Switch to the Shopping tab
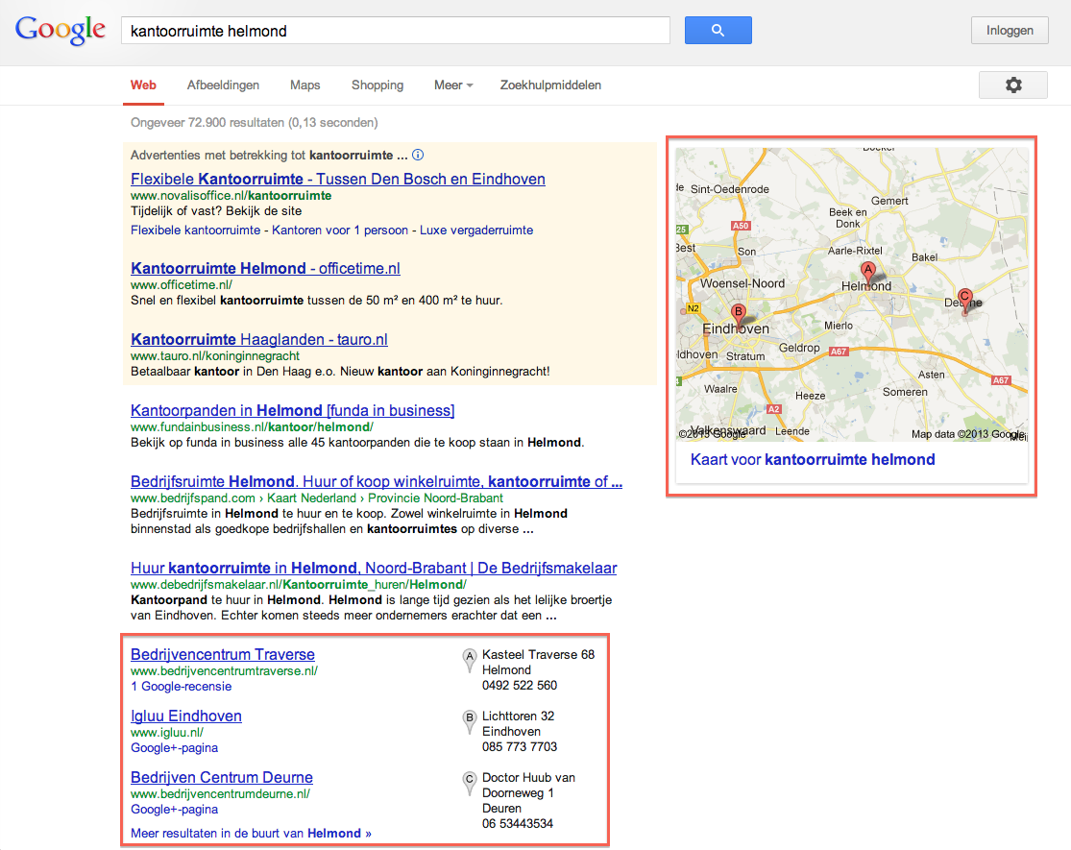 pos(377,85)
